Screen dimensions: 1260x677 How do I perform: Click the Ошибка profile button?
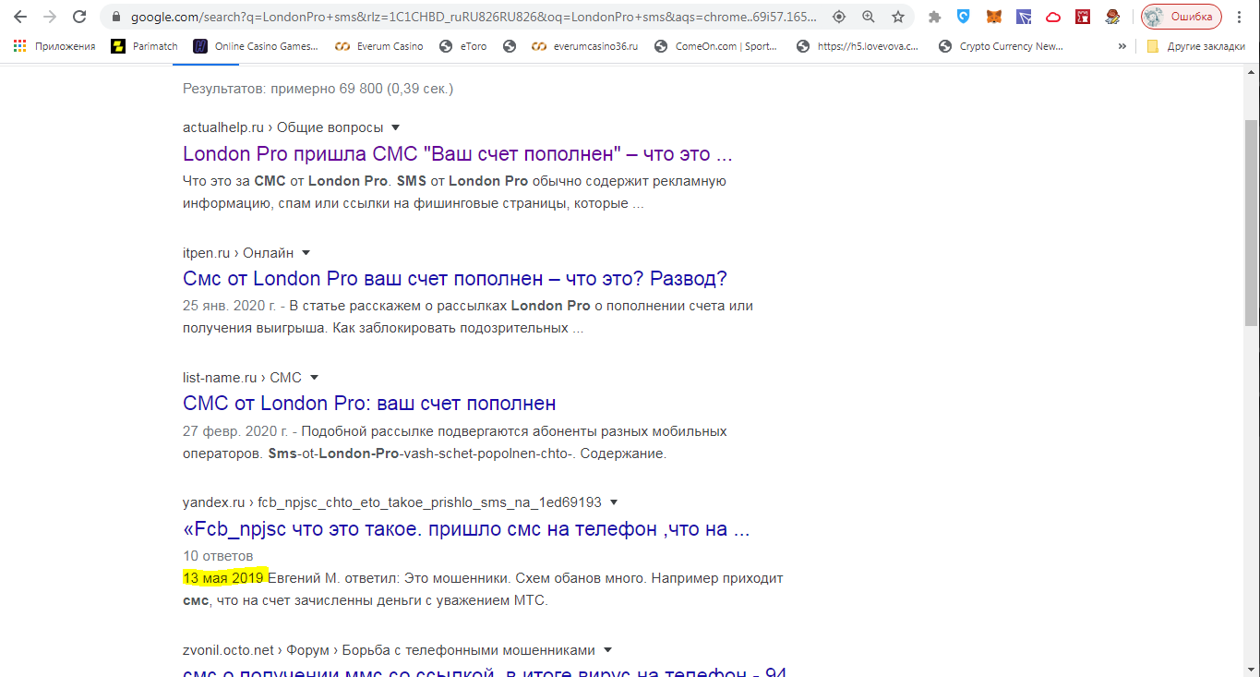click(x=1182, y=17)
